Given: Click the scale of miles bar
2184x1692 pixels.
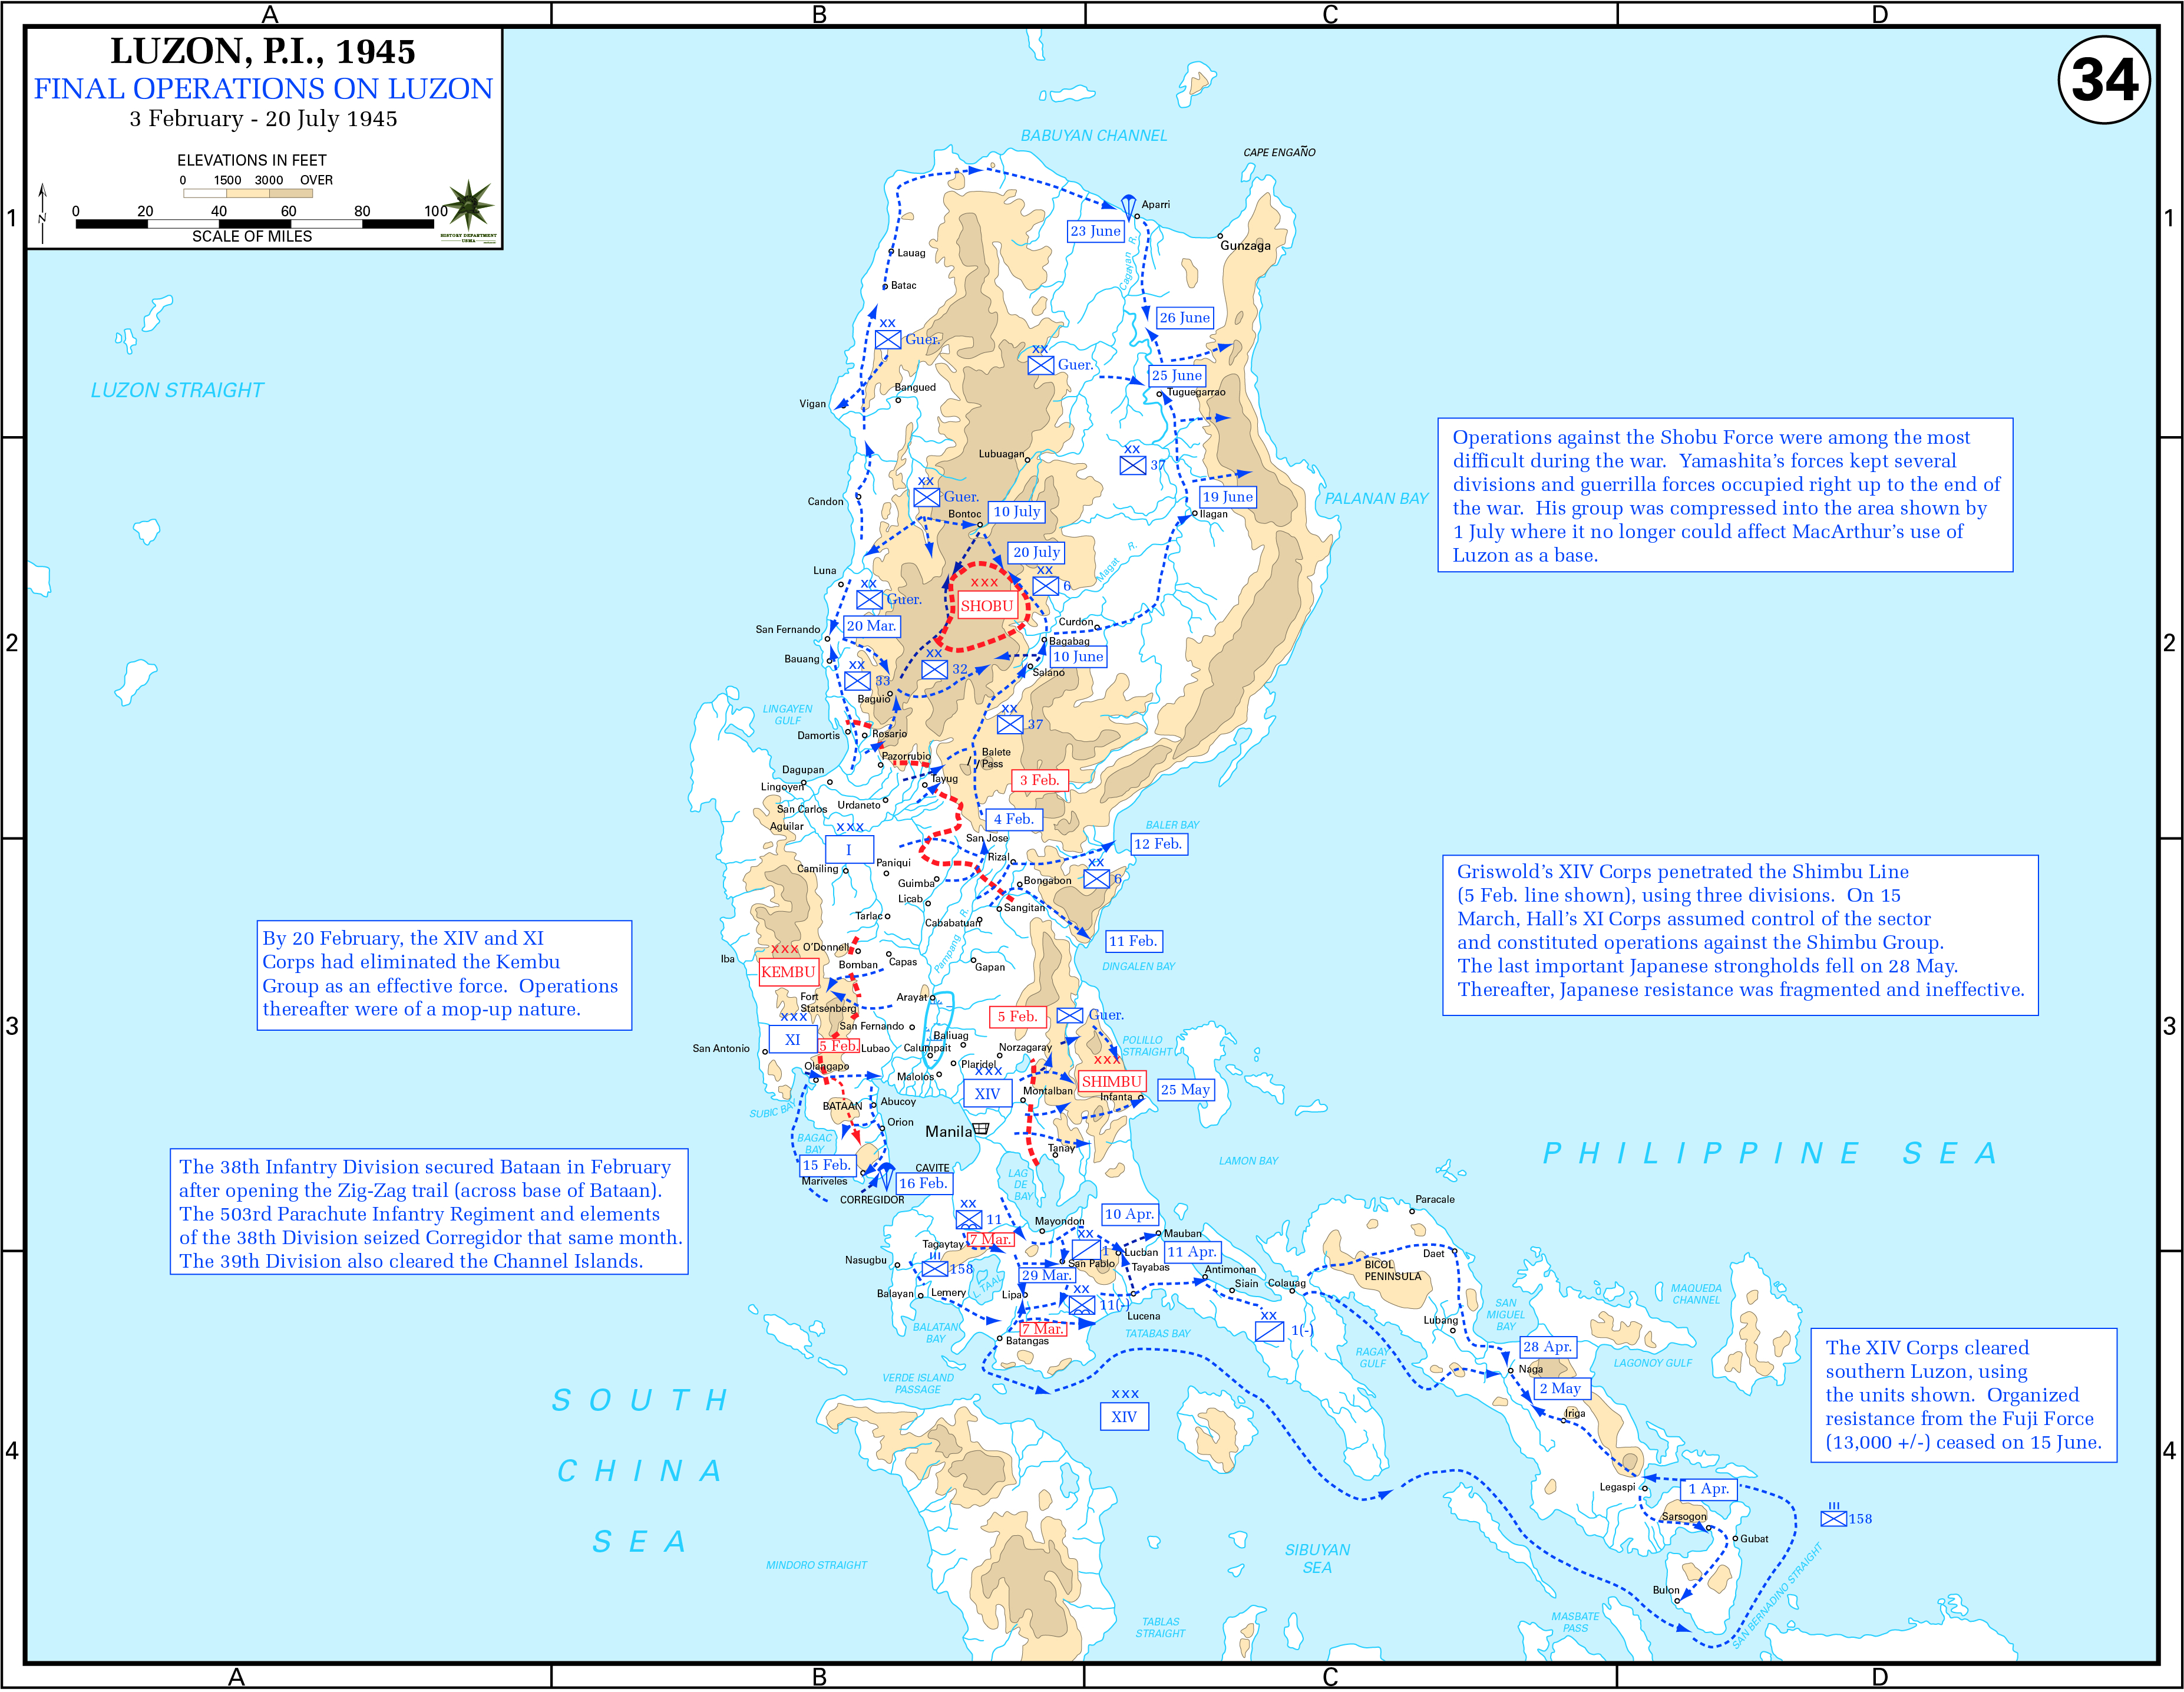Looking at the screenshot, I should pyautogui.click(x=255, y=224).
